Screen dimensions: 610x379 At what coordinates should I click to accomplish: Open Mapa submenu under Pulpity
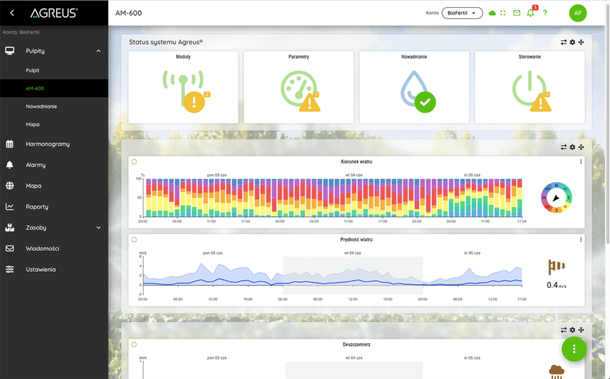33,124
